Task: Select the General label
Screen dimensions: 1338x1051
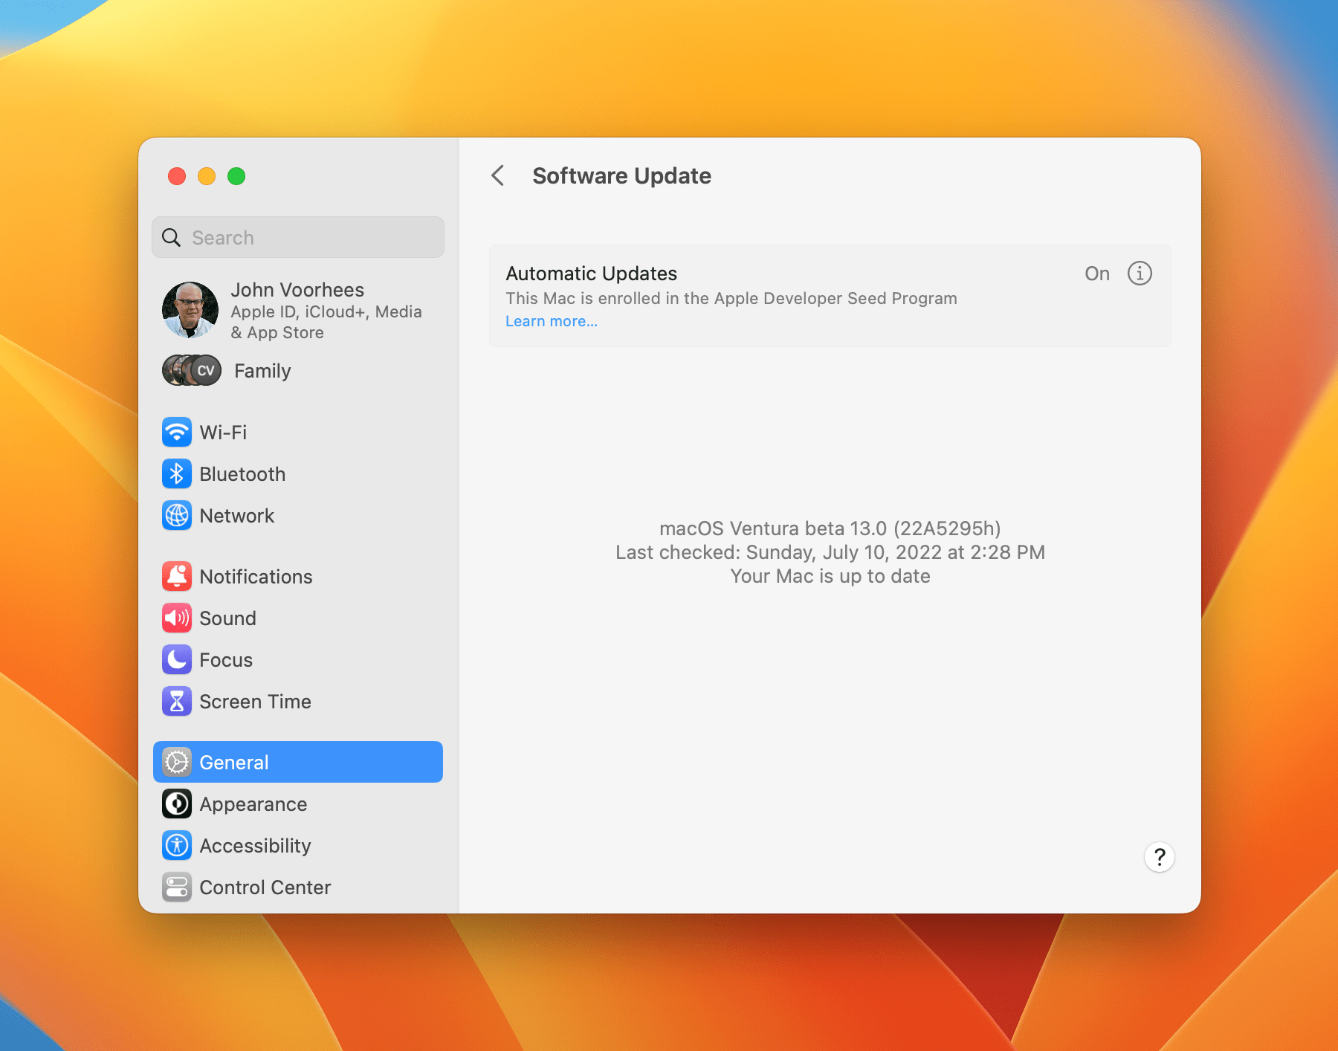Action: 234,762
